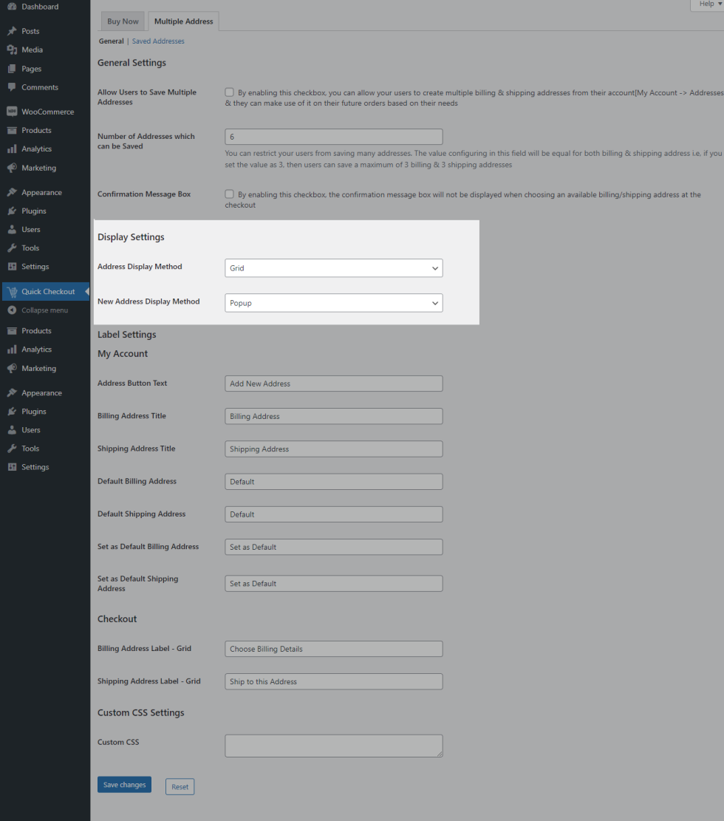The height and width of the screenshot is (821, 724).
Task: Click Analytics icon above Quick Checkout
Action: 12,149
